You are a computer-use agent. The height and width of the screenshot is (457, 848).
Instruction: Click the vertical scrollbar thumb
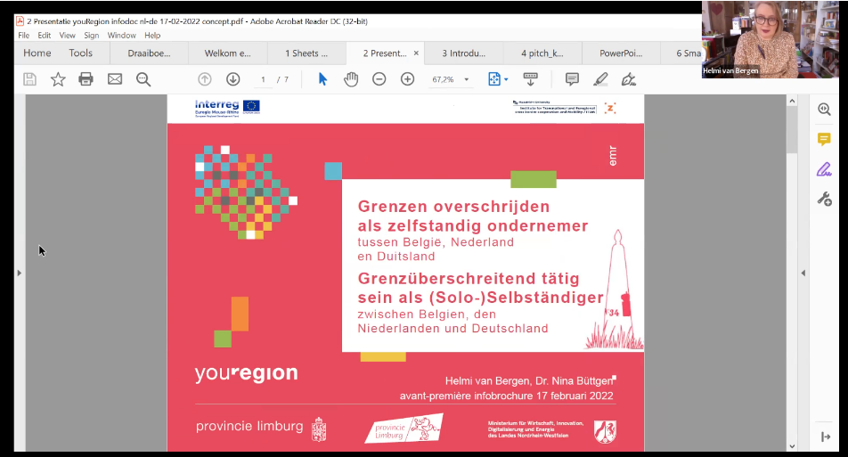(x=792, y=130)
